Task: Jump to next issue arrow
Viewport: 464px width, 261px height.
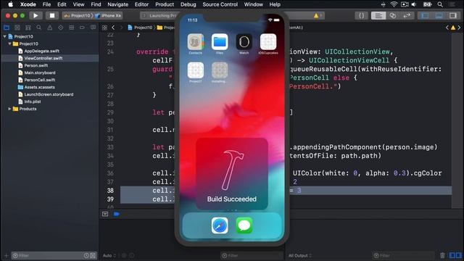Action: [459, 28]
